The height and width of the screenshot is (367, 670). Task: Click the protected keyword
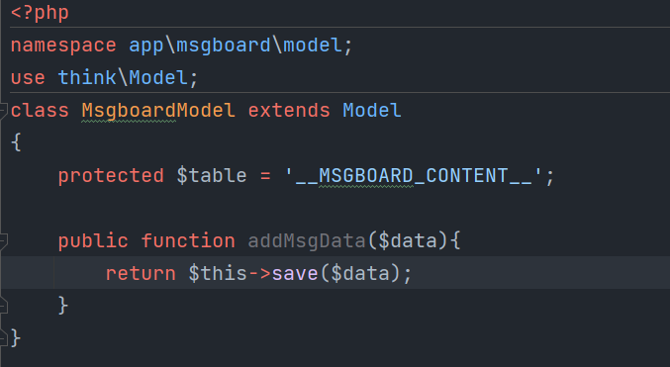pos(111,176)
